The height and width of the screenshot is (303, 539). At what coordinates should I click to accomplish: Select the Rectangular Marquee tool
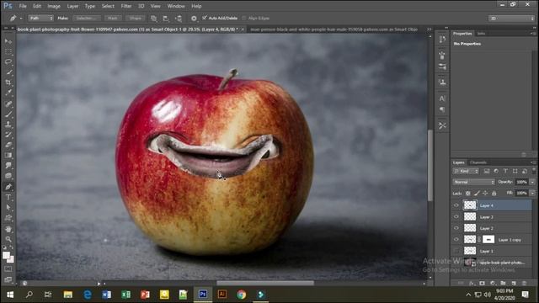point(8,52)
